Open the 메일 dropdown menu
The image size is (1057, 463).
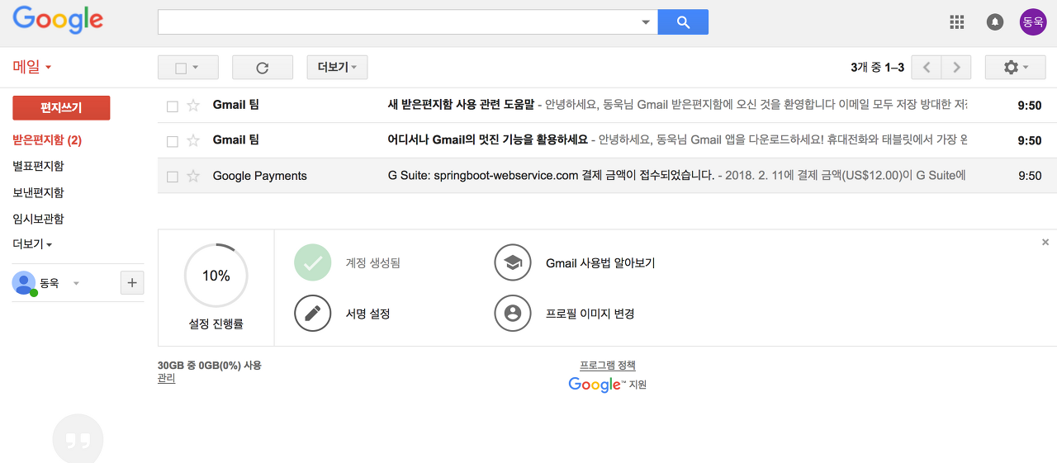pos(32,67)
